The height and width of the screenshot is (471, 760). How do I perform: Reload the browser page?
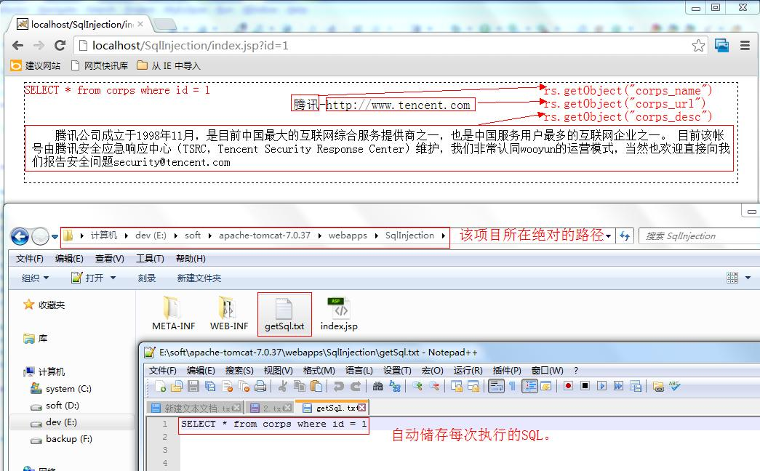(60, 46)
